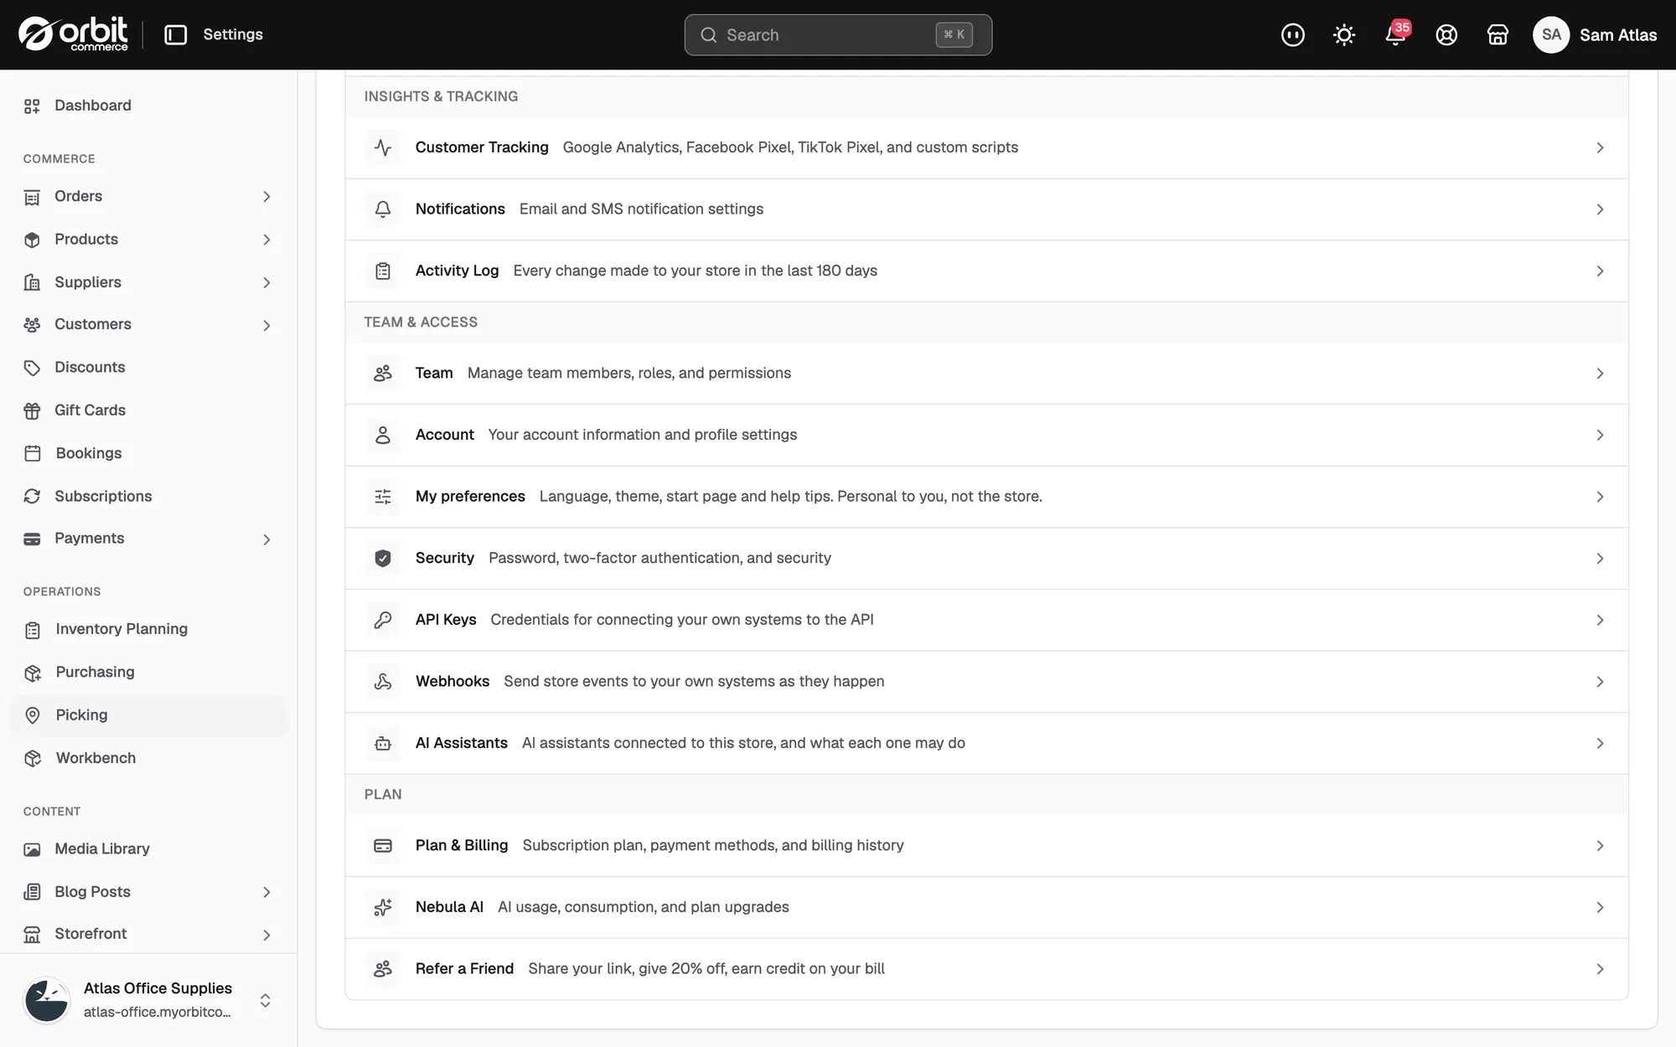Expand the Blog Posts submenu chevron

coord(266,892)
